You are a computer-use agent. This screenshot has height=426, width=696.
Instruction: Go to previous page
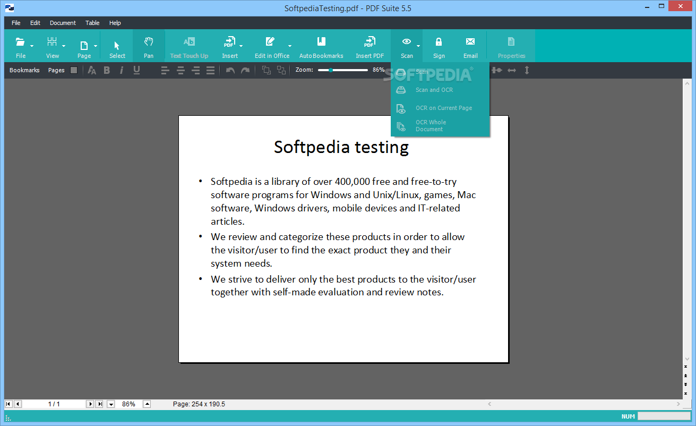point(18,404)
